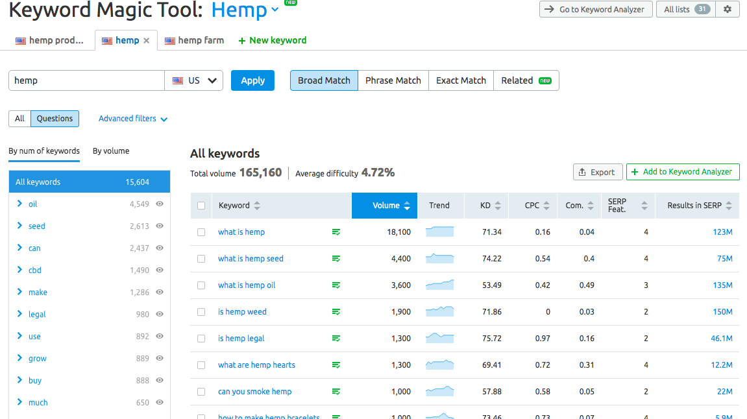Open Advanced filters dropdown
The width and height of the screenshot is (747, 419).
point(133,119)
